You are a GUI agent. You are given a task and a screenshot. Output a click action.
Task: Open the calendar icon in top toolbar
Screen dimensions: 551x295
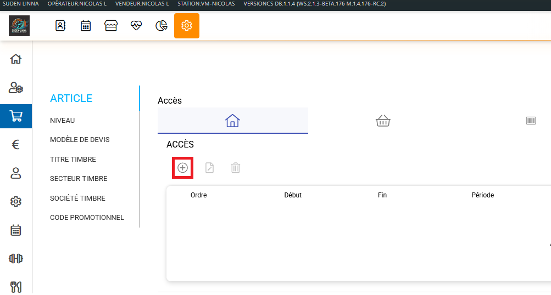tap(86, 26)
